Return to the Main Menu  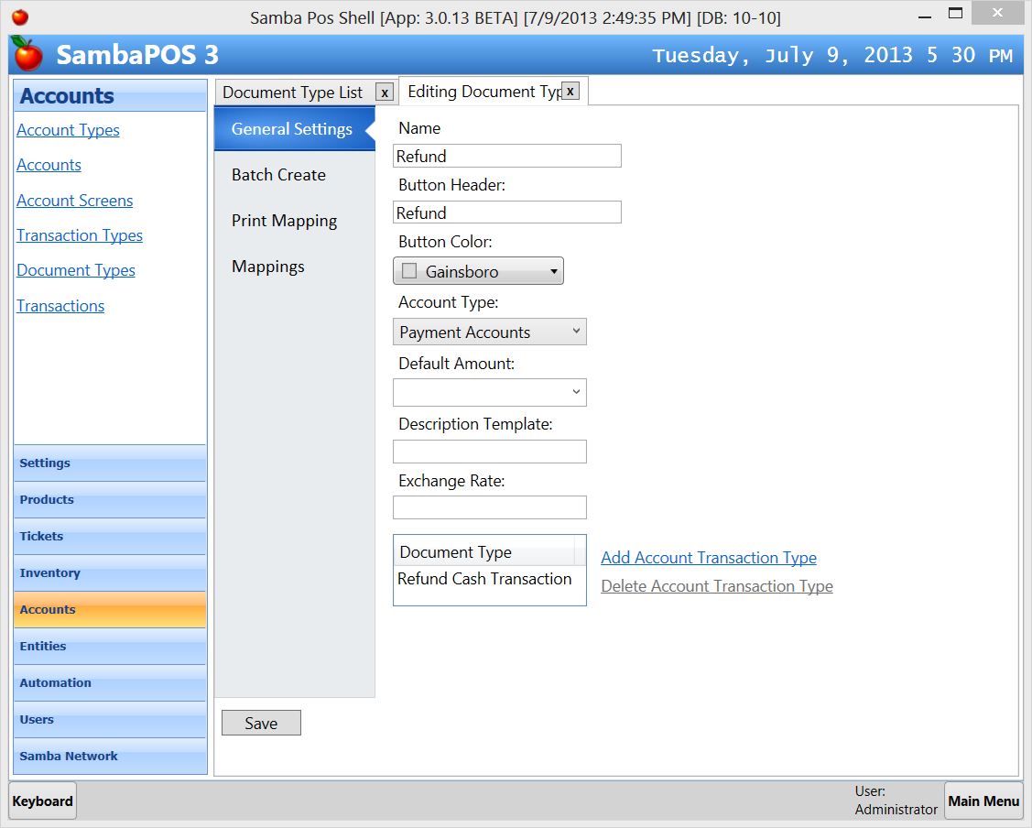coord(983,801)
